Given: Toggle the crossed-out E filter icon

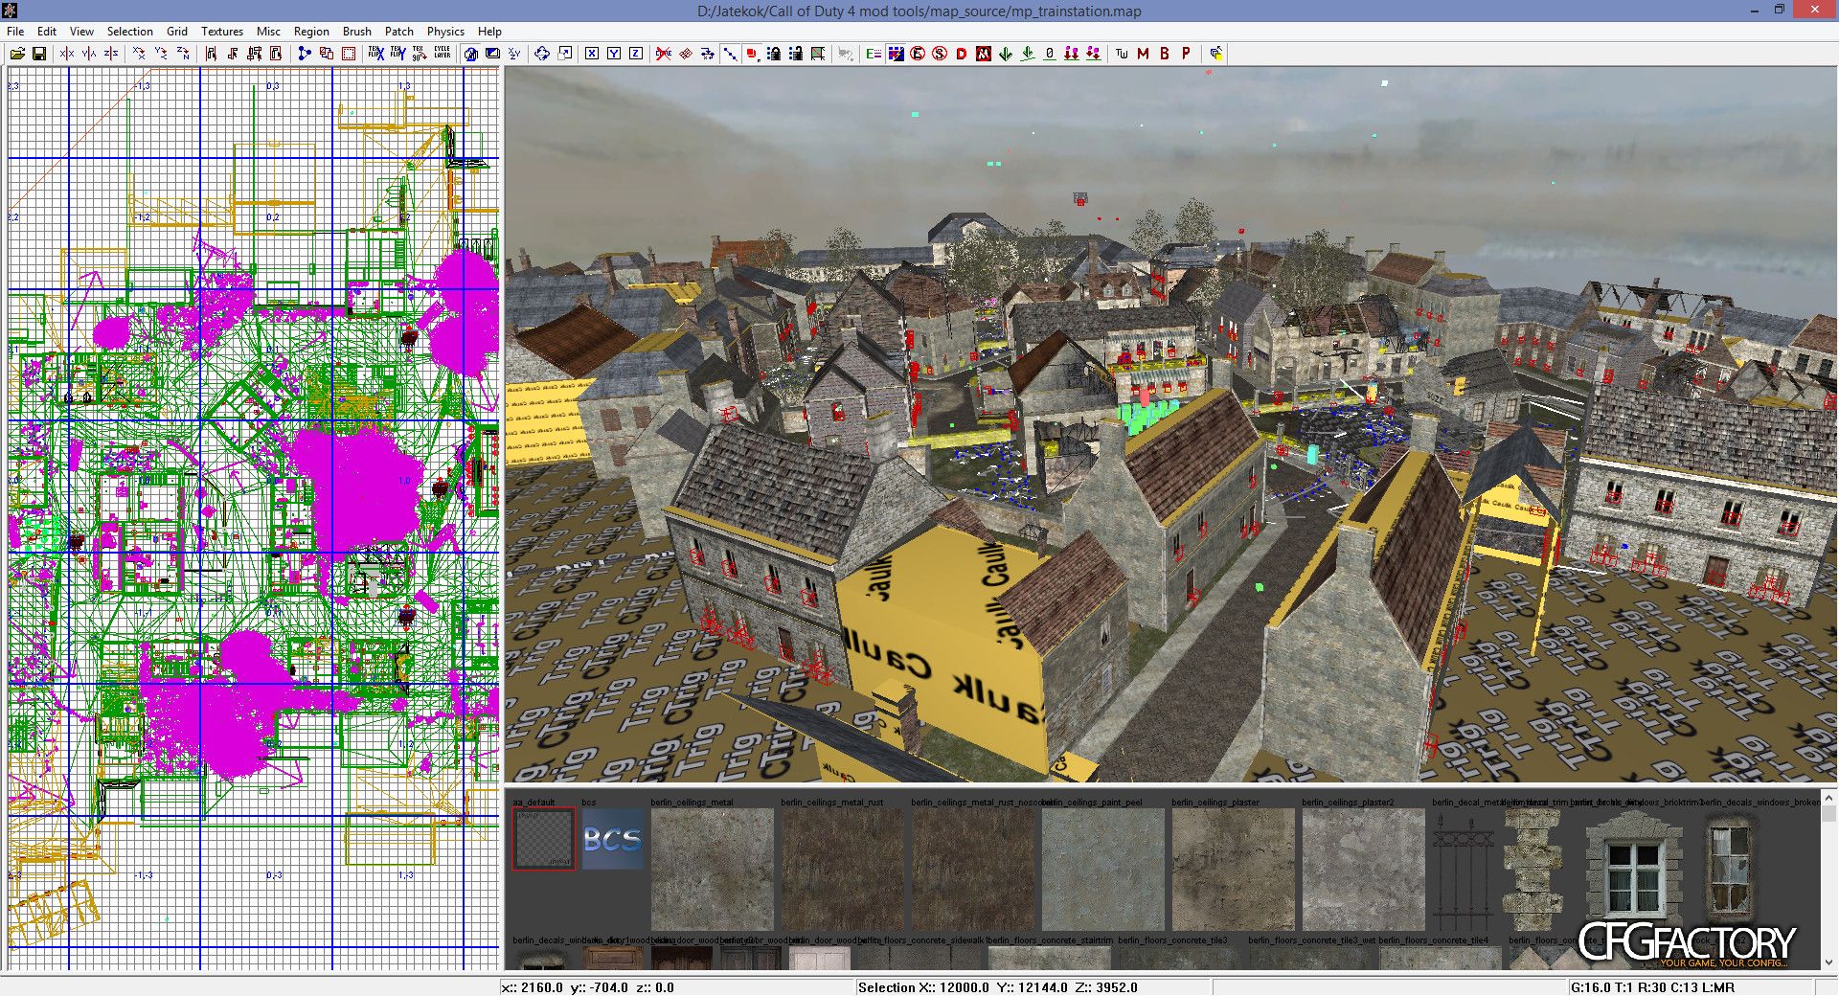Looking at the screenshot, I should [918, 54].
